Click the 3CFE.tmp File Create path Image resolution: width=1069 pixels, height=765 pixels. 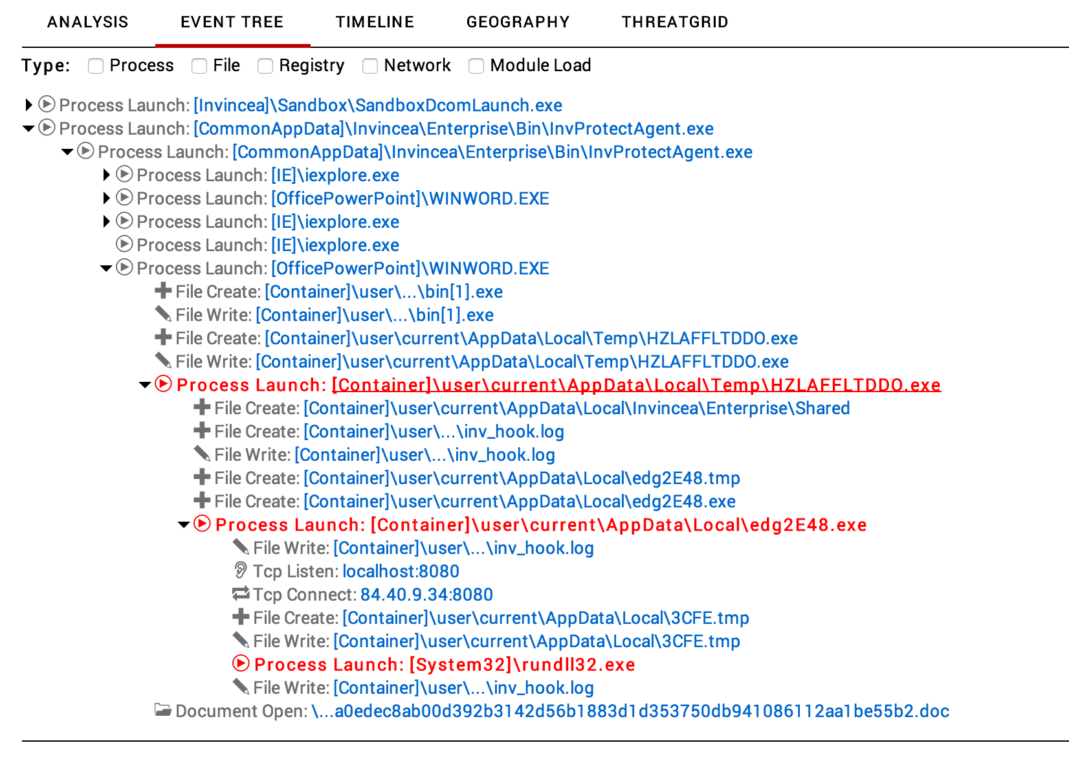point(546,618)
